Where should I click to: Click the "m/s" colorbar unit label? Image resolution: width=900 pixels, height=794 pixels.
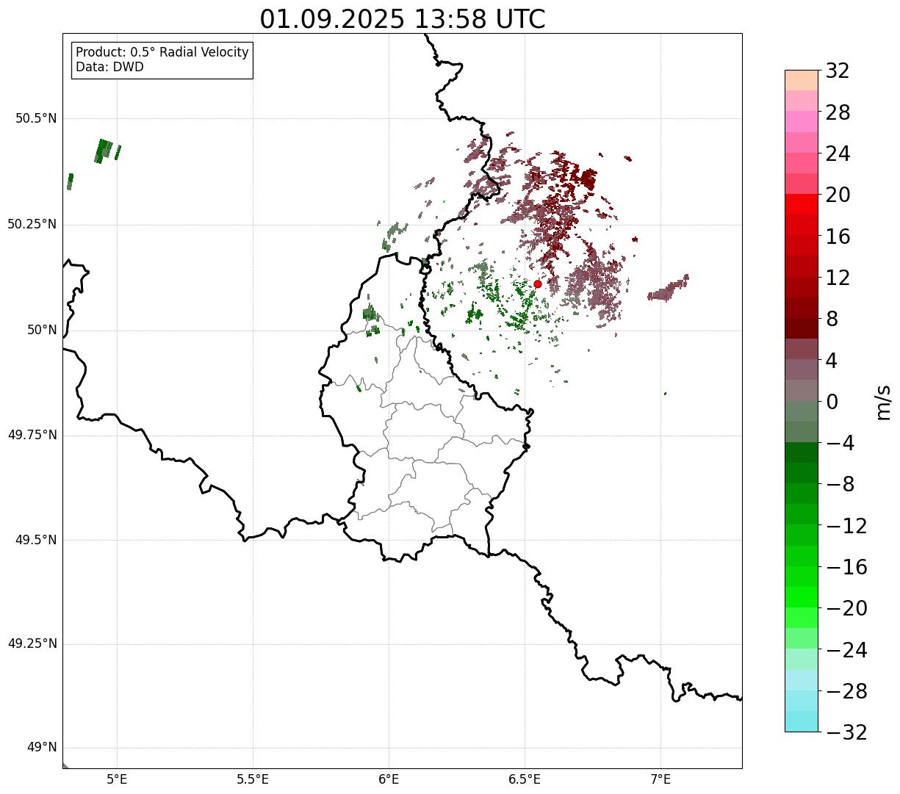point(883,402)
